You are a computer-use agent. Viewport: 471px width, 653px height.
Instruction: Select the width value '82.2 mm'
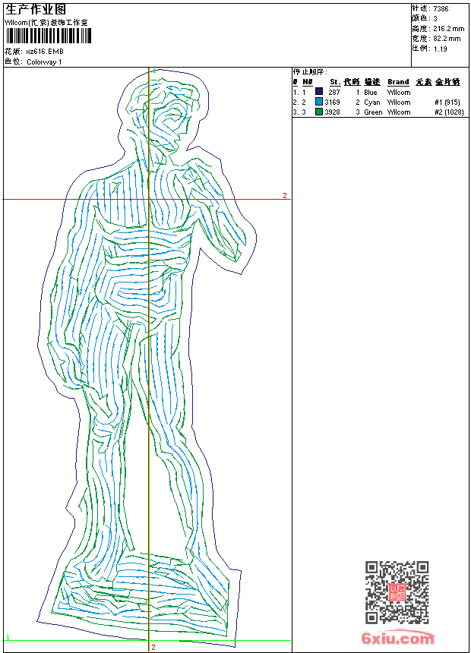tap(447, 39)
